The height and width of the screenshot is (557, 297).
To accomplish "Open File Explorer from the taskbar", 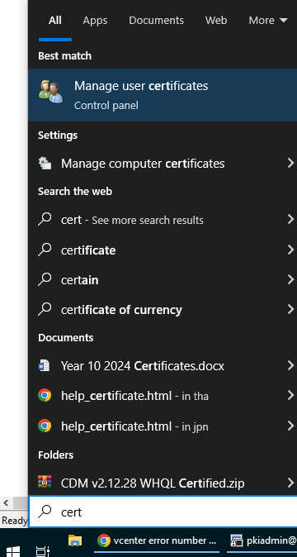I will coord(75,540).
